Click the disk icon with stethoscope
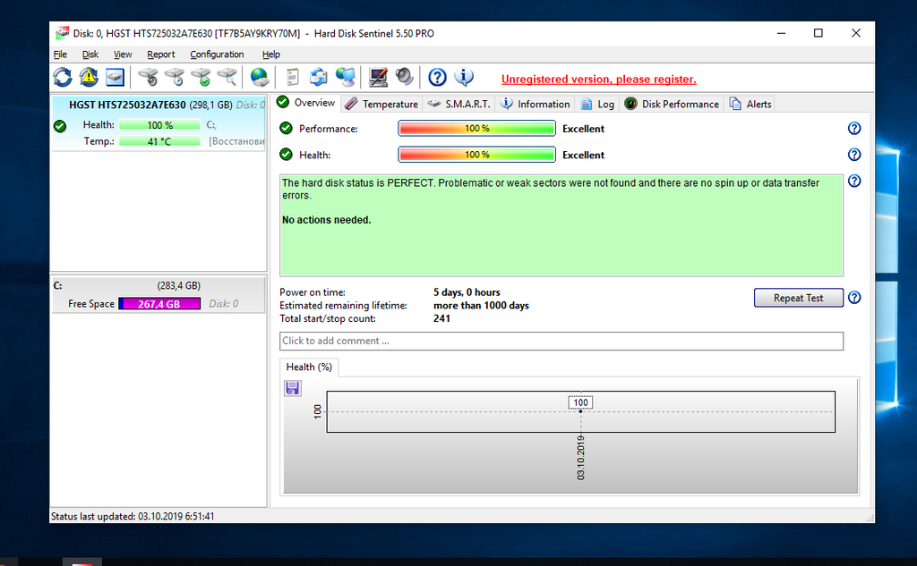The image size is (917, 566). click(x=148, y=77)
